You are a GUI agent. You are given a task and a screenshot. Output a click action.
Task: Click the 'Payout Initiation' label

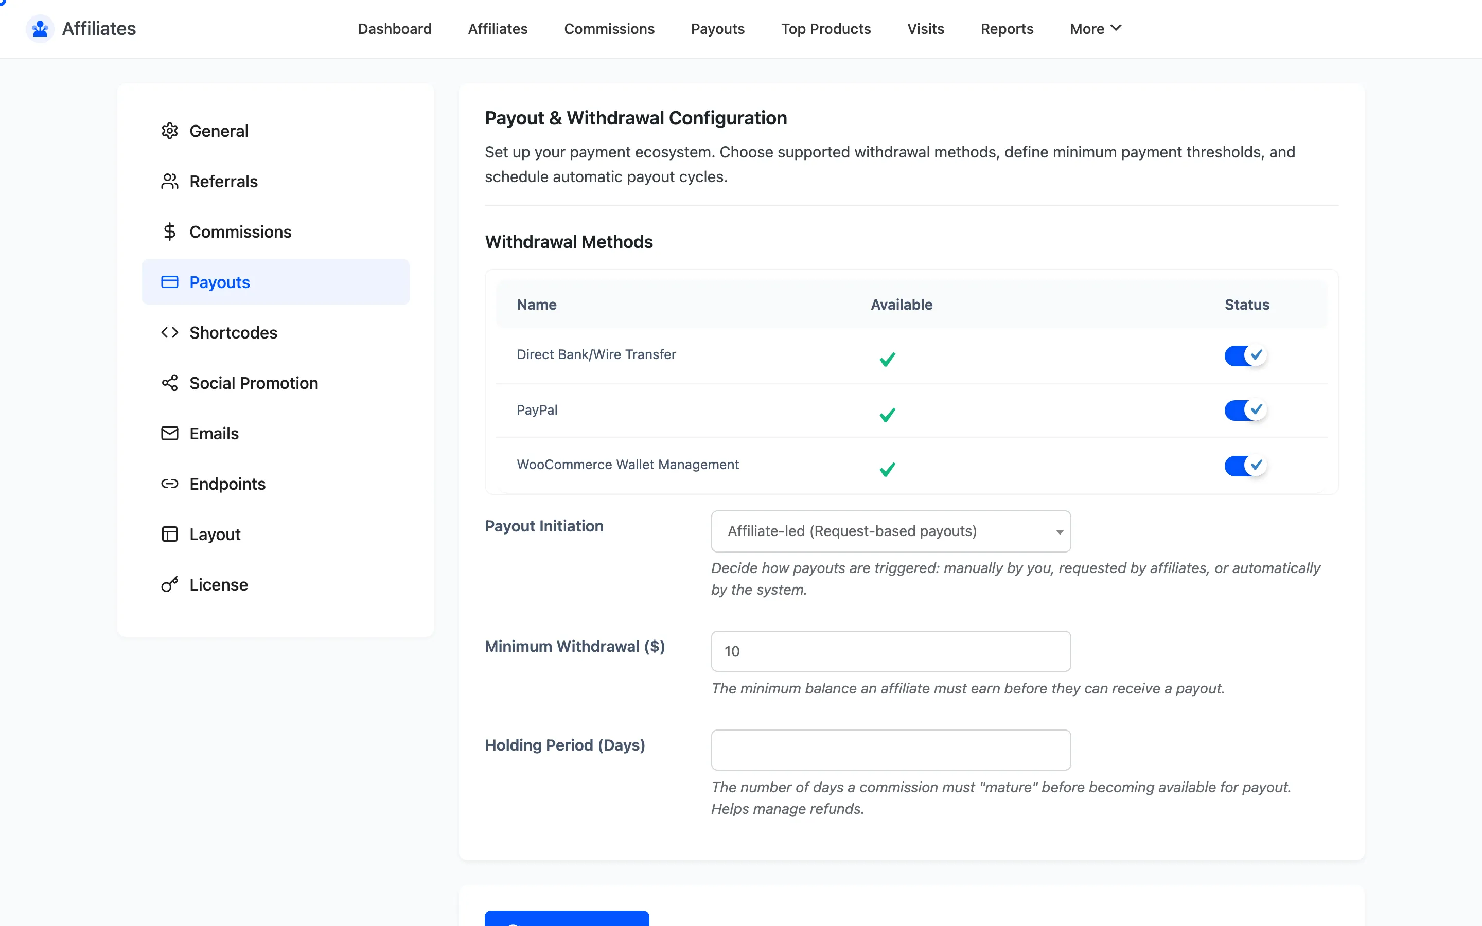coord(544,526)
